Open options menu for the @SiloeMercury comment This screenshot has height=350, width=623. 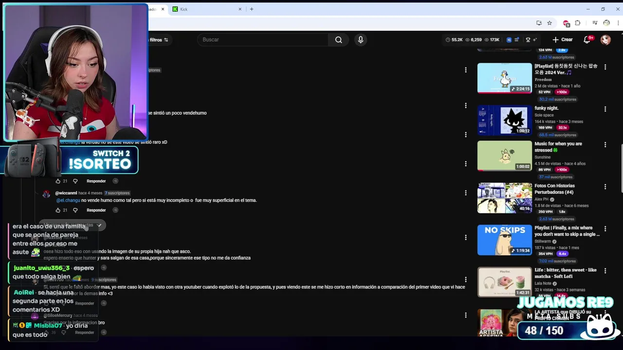tap(466, 315)
